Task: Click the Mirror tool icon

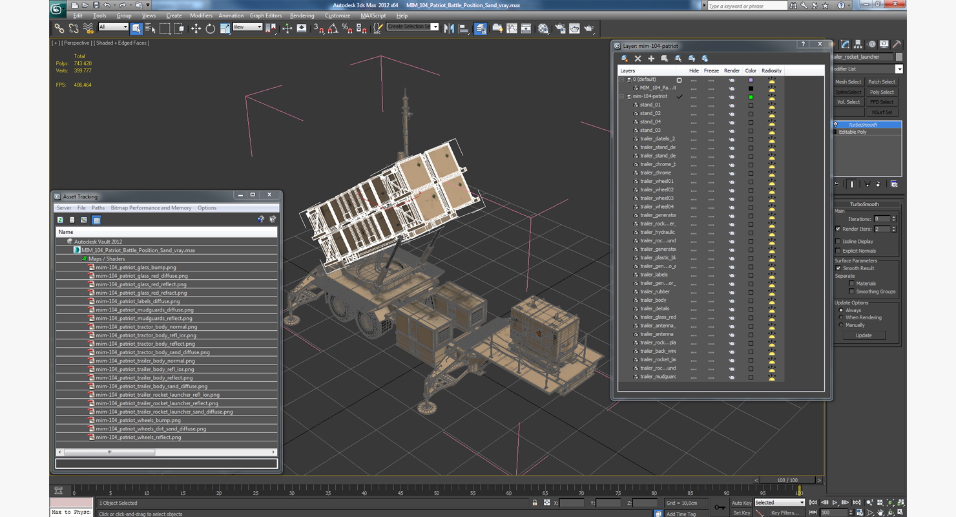Action: (x=449, y=28)
